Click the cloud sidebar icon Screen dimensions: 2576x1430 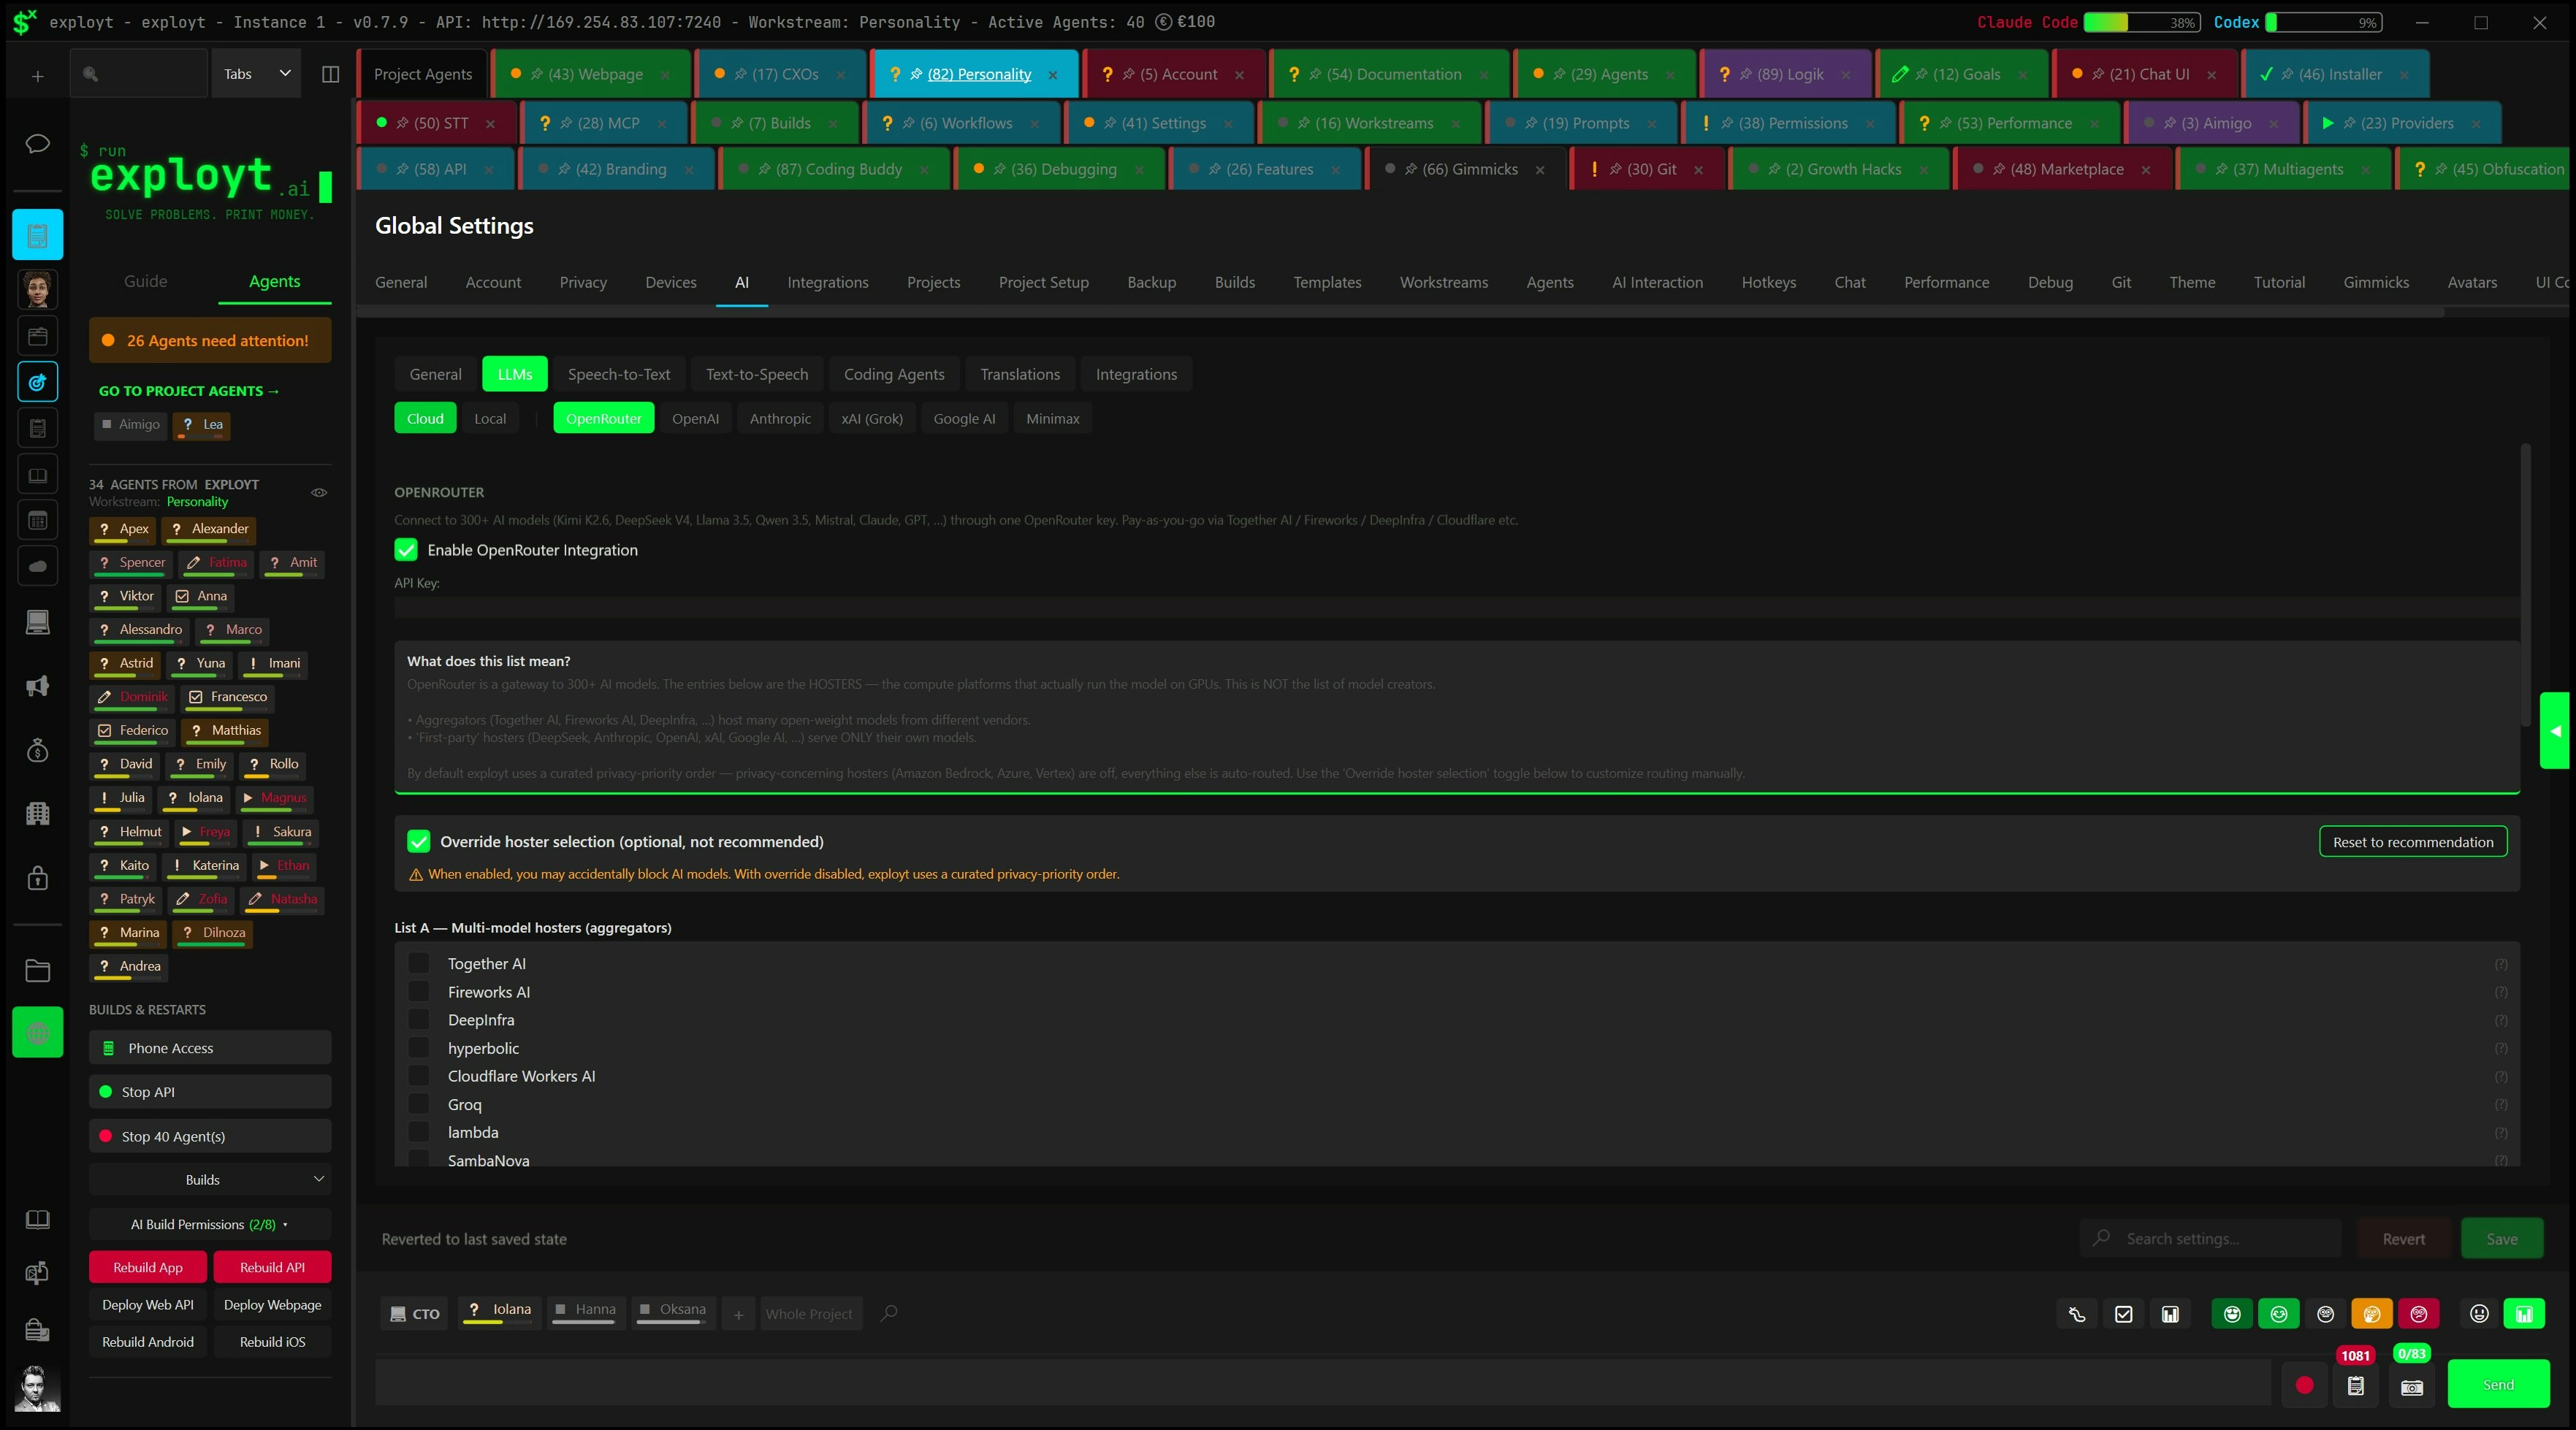click(37, 566)
